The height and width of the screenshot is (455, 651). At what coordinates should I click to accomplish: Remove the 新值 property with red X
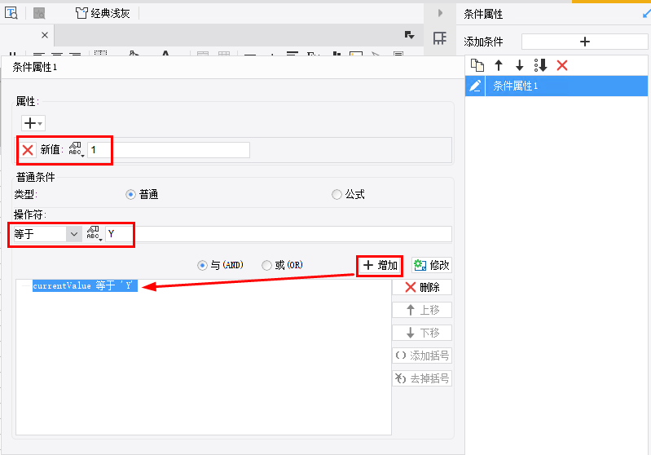[x=28, y=149]
